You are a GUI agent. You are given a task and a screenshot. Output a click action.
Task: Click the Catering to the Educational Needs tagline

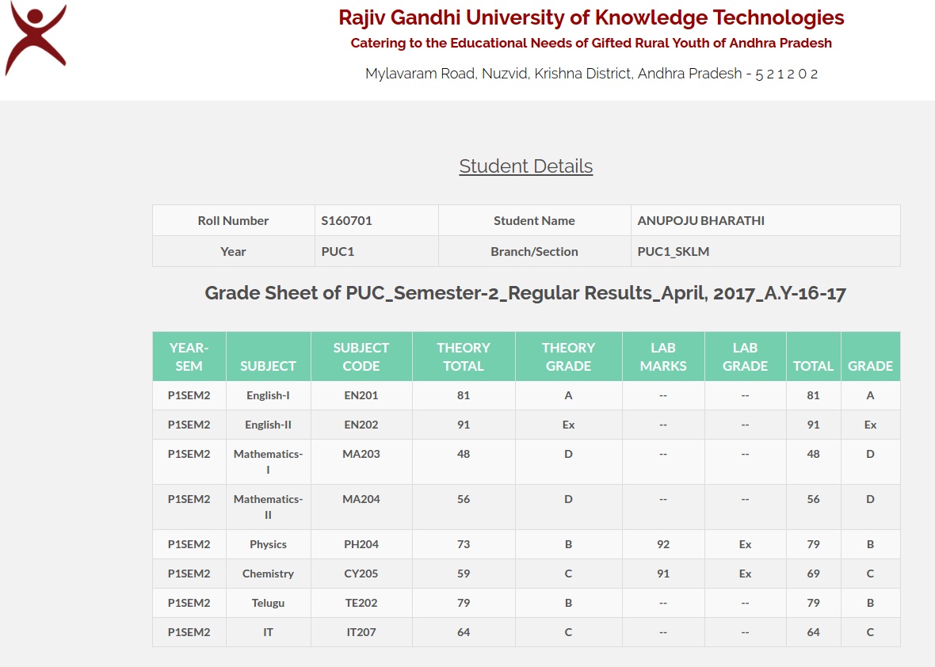pos(591,43)
